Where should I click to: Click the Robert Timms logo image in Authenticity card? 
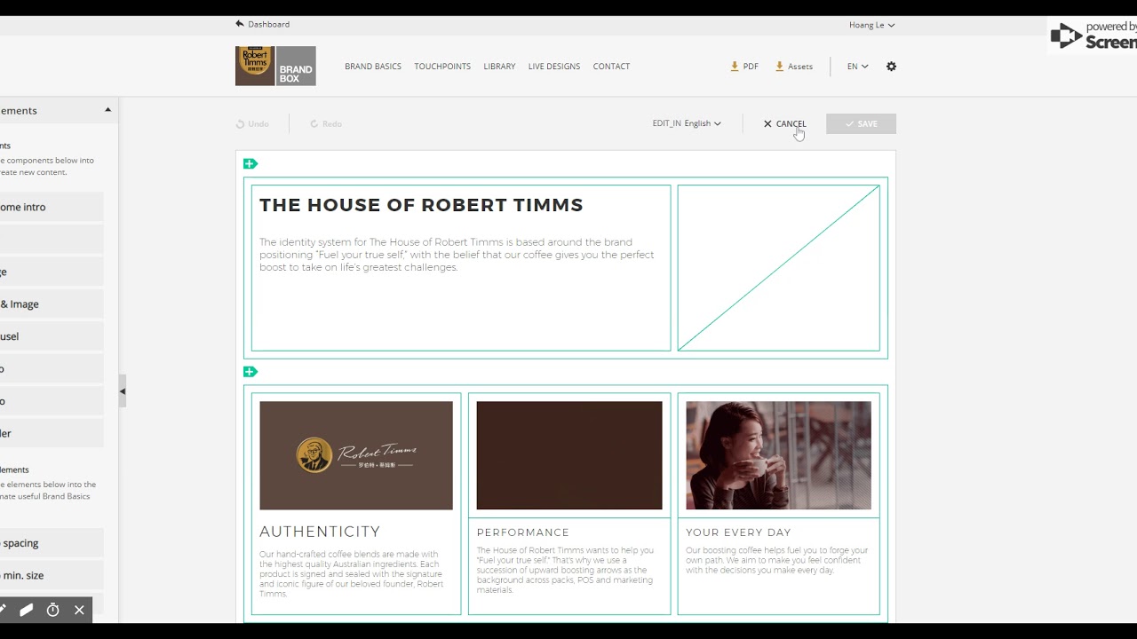coord(356,455)
